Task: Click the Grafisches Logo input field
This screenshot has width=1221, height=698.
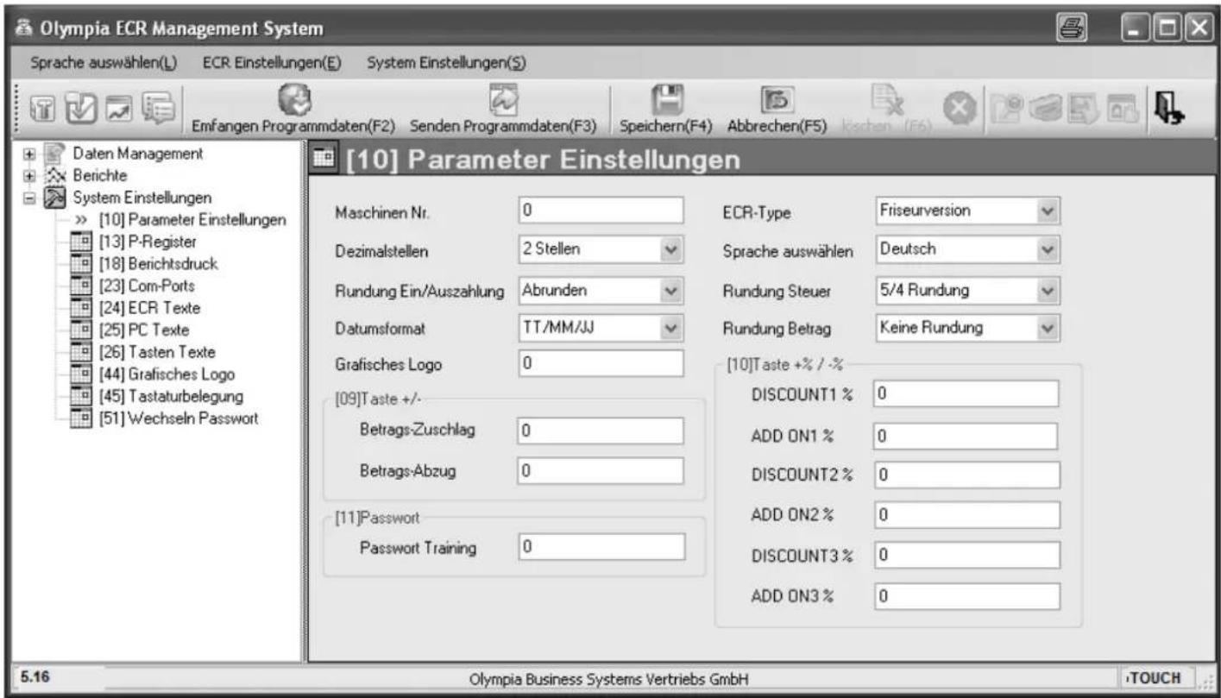Action: click(x=601, y=365)
